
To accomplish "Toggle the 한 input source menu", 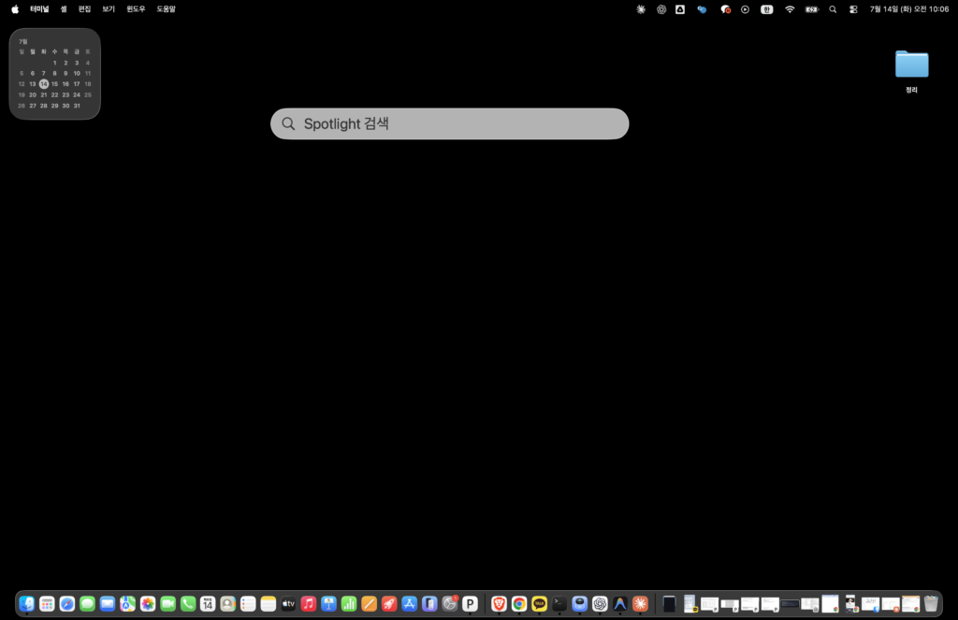I will 767,9.
